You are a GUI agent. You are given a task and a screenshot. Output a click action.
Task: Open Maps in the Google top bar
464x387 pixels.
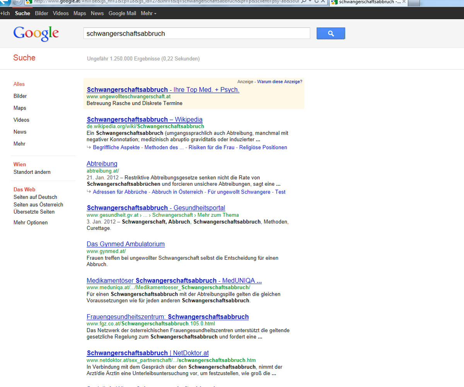pos(80,13)
